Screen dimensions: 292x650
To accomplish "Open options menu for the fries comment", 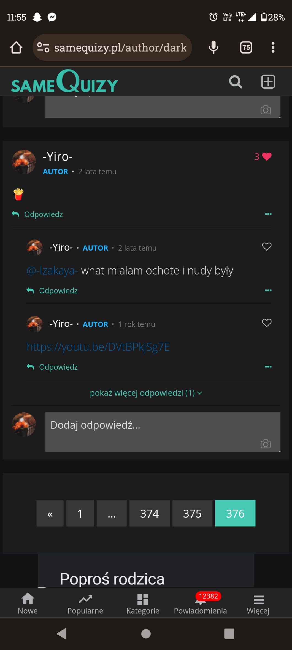I will (x=268, y=214).
